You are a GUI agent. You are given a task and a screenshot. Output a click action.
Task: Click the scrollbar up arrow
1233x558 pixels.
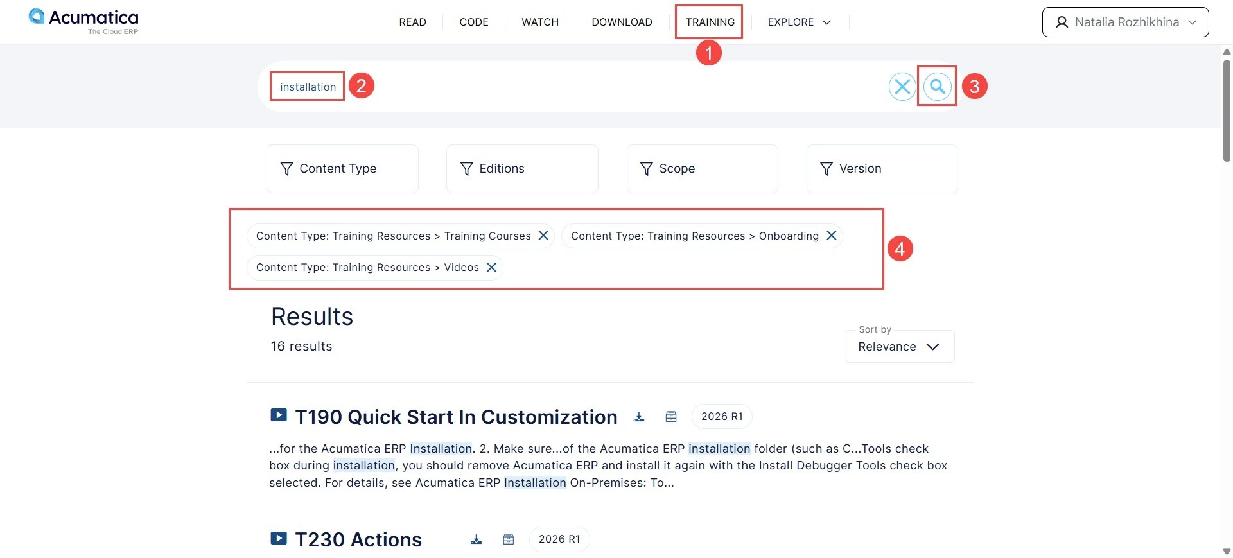(x=1227, y=52)
